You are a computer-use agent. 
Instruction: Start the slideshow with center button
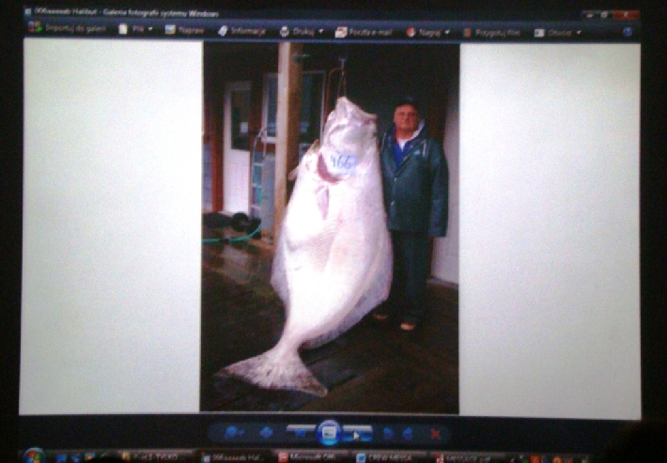click(328, 433)
